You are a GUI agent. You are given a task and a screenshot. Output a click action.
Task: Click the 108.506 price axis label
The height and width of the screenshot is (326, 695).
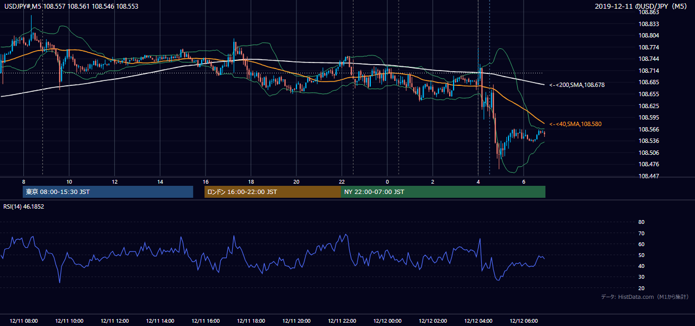(649, 153)
